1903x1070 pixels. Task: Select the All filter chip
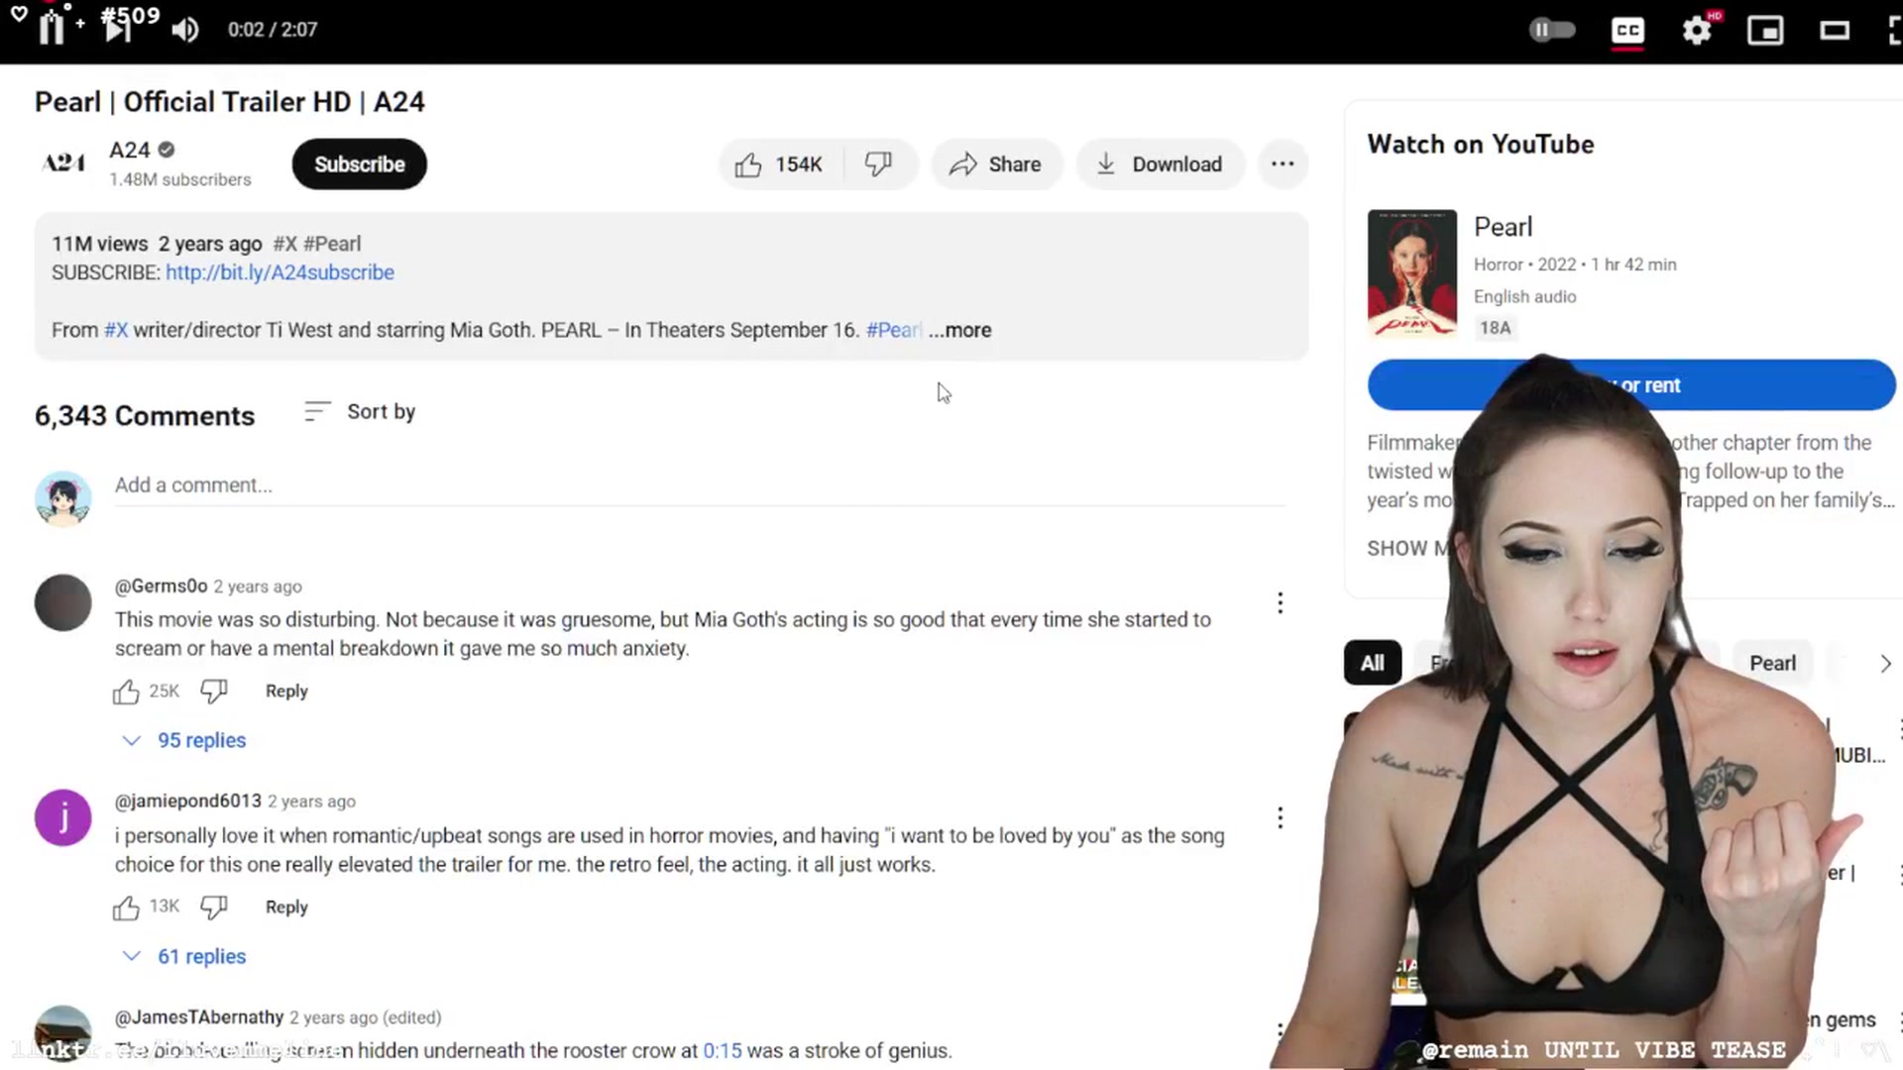(x=1373, y=663)
